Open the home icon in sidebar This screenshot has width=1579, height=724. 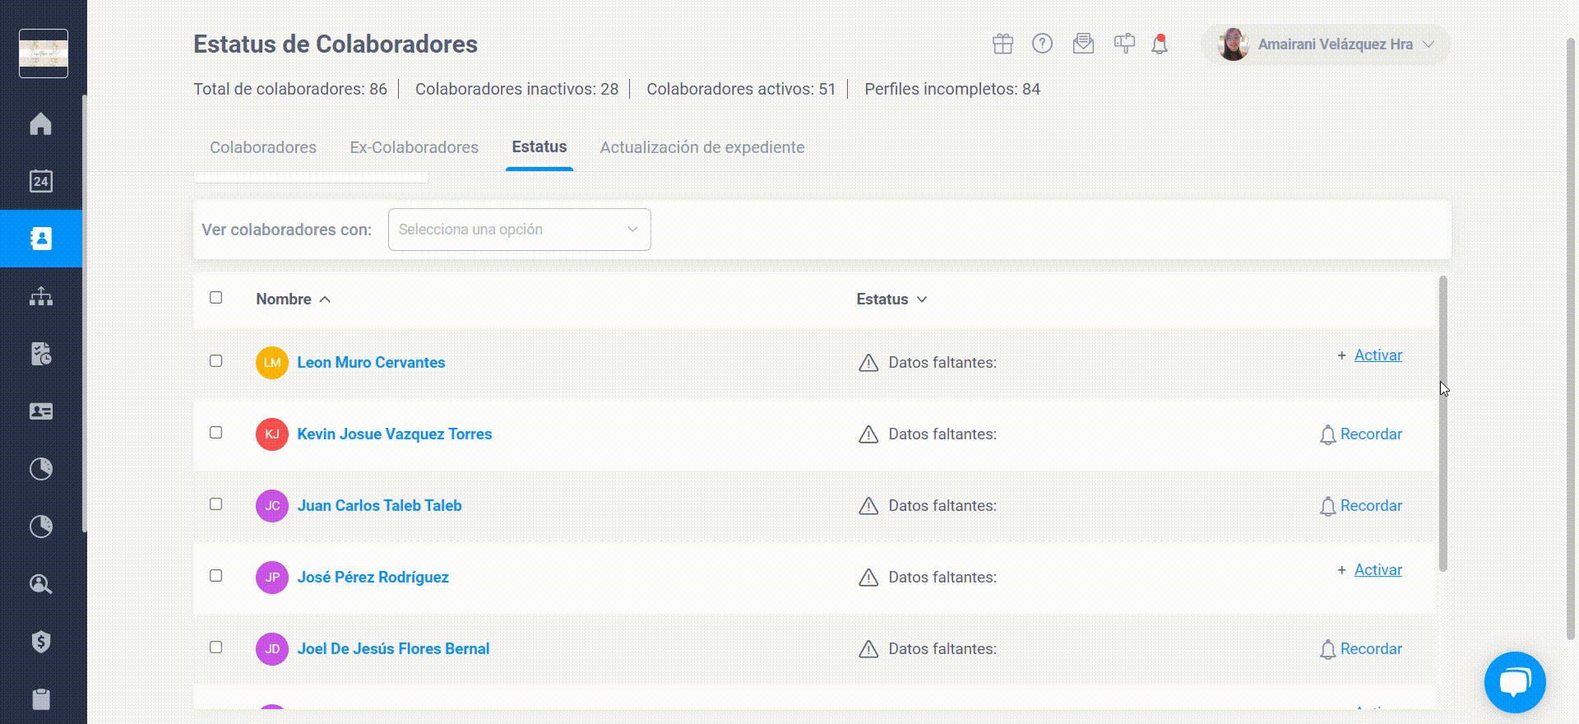[40, 123]
